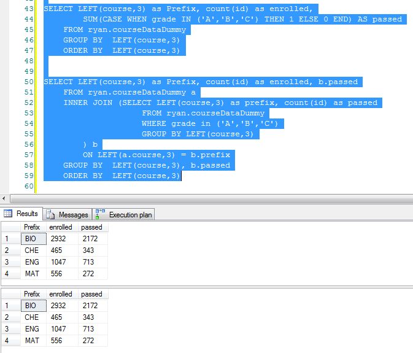Click line number 50 in the editor margin
Viewport: 413px width, 353px height.
click(x=29, y=82)
